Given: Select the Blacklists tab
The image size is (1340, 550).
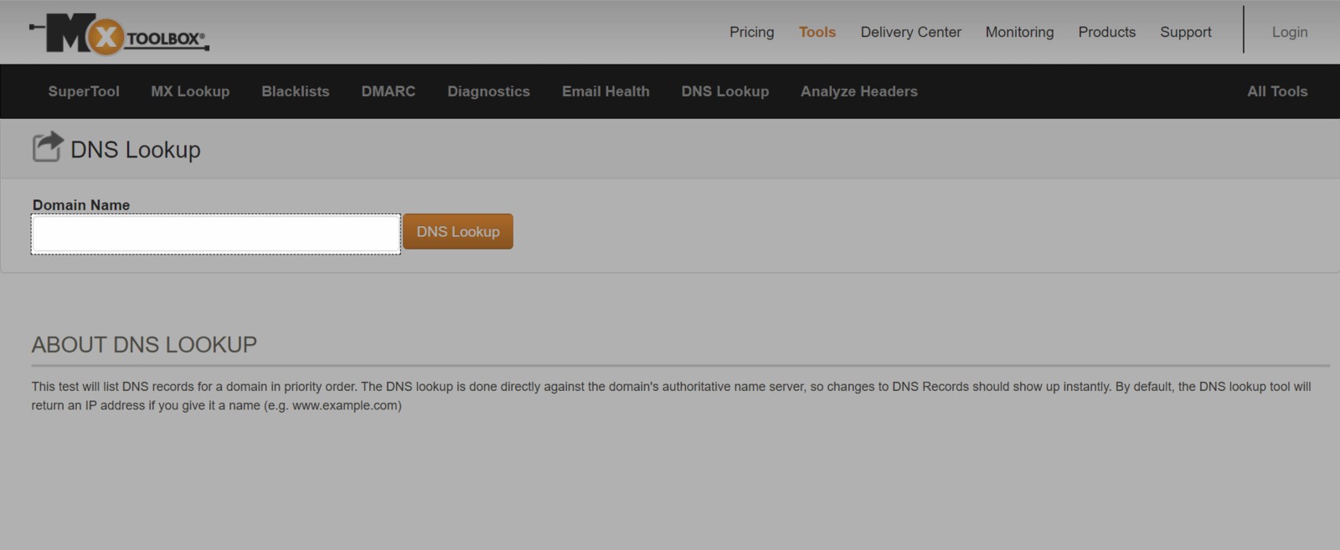Looking at the screenshot, I should [295, 91].
